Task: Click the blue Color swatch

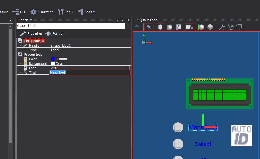Action: coord(53,59)
